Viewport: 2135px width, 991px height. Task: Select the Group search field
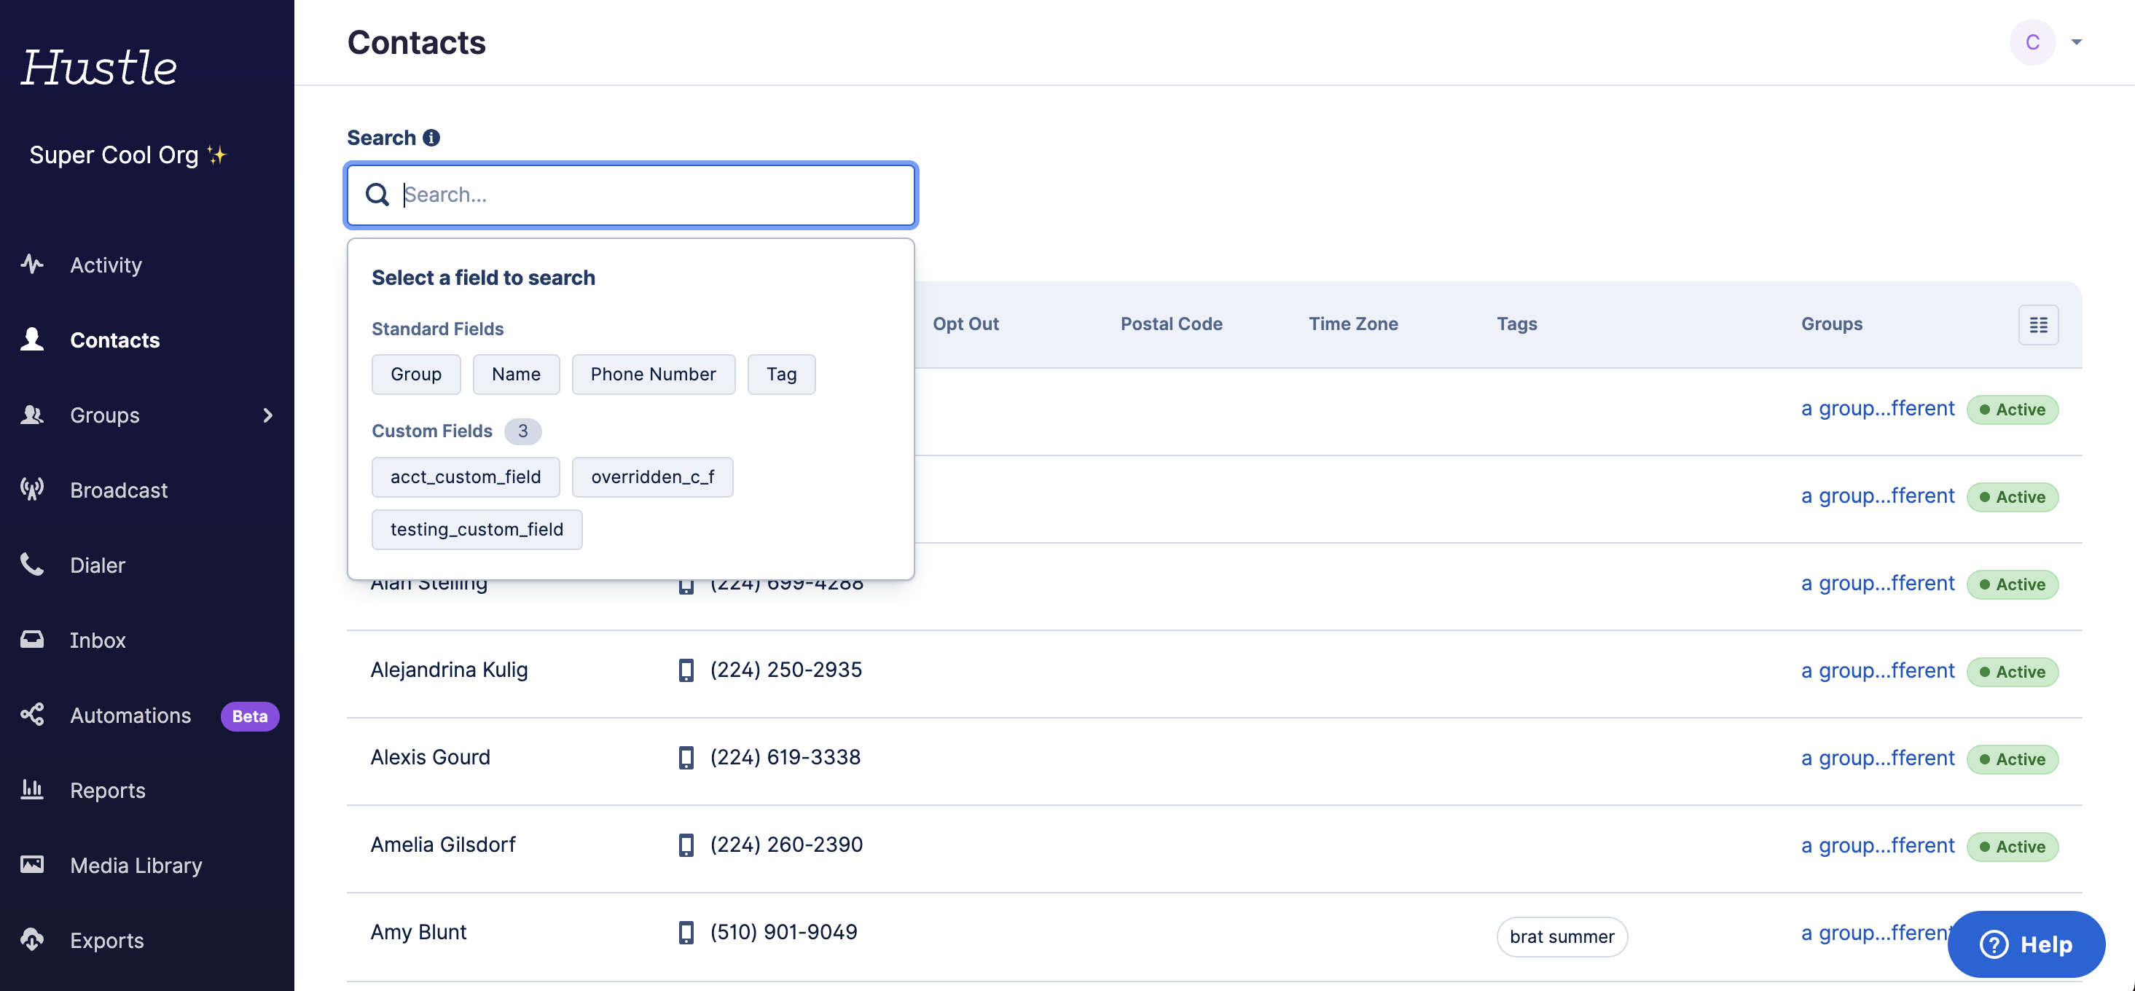[x=416, y=375]
